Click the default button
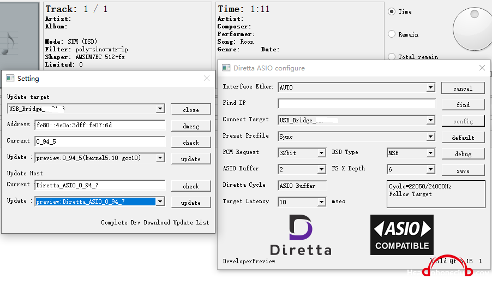Viewport: 492px width, 290px height. [463, 137]
